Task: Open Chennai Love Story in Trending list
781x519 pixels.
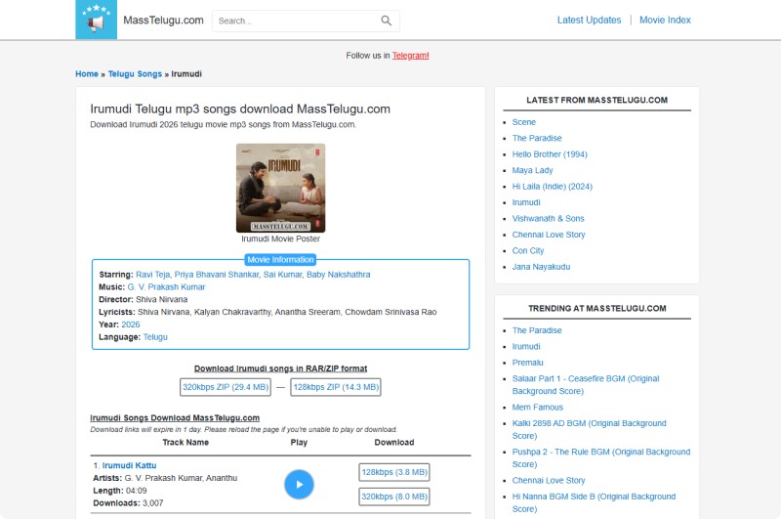Action: [549, 481]
